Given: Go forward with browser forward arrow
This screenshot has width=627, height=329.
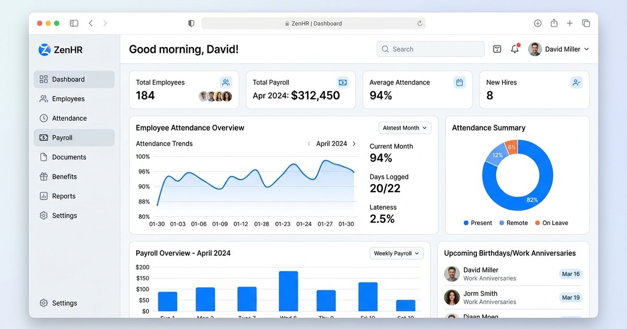Looking at the screenshot, I should pos(105,23).
